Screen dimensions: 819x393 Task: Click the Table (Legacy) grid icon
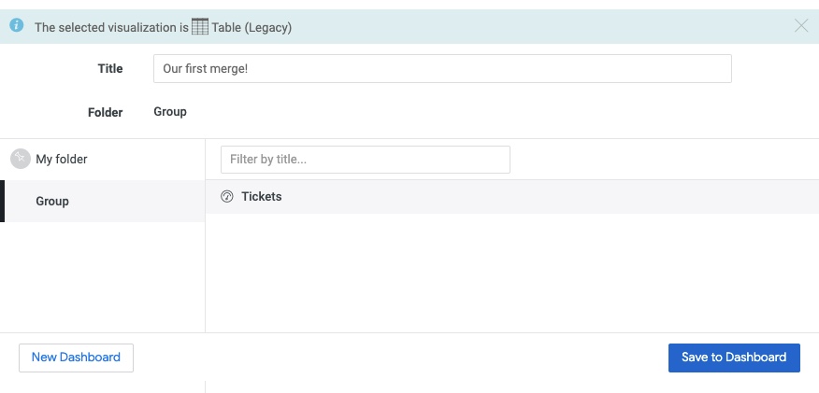click(199, 27)
